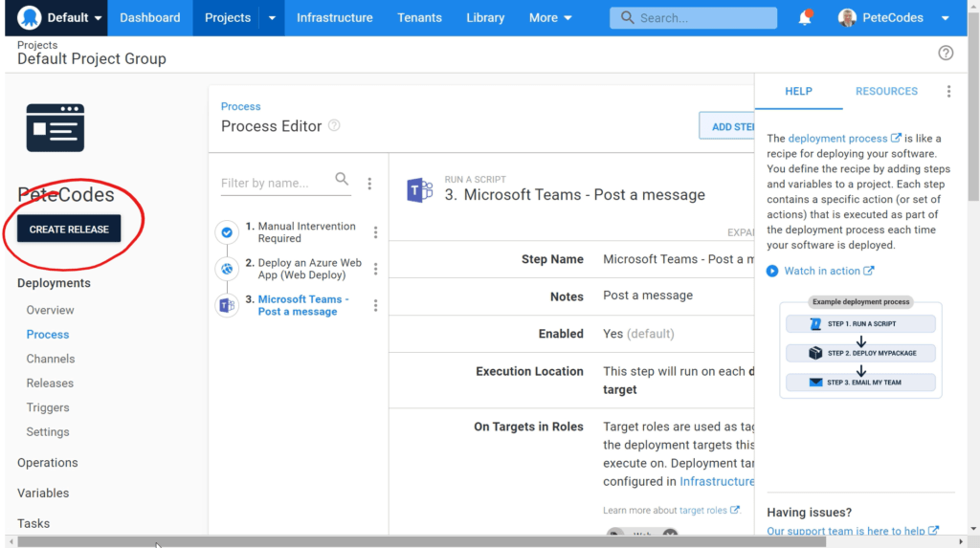Click the Process breadcrumb link

240,106
